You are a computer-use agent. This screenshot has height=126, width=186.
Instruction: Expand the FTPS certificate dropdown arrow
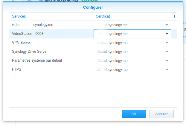click(x=167, y=70)
